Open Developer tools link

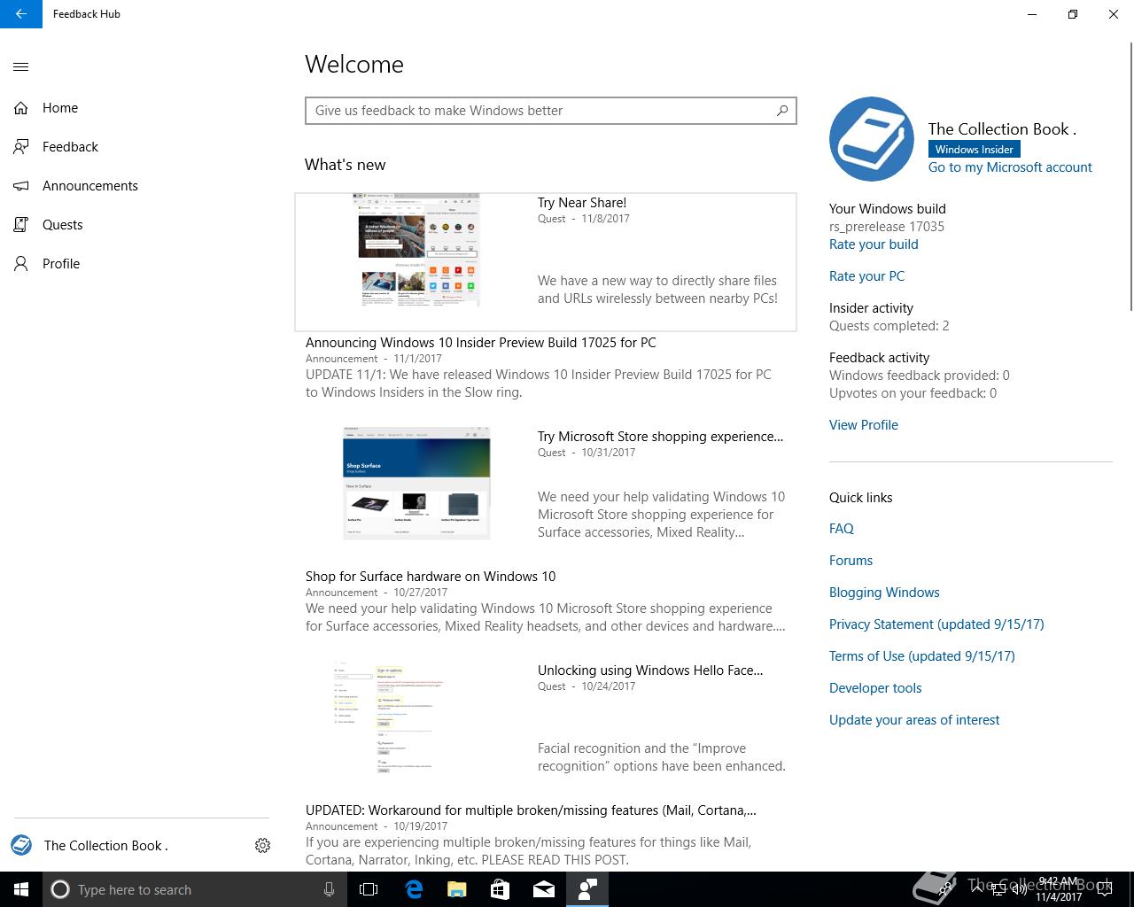click(x=875, y=688)
